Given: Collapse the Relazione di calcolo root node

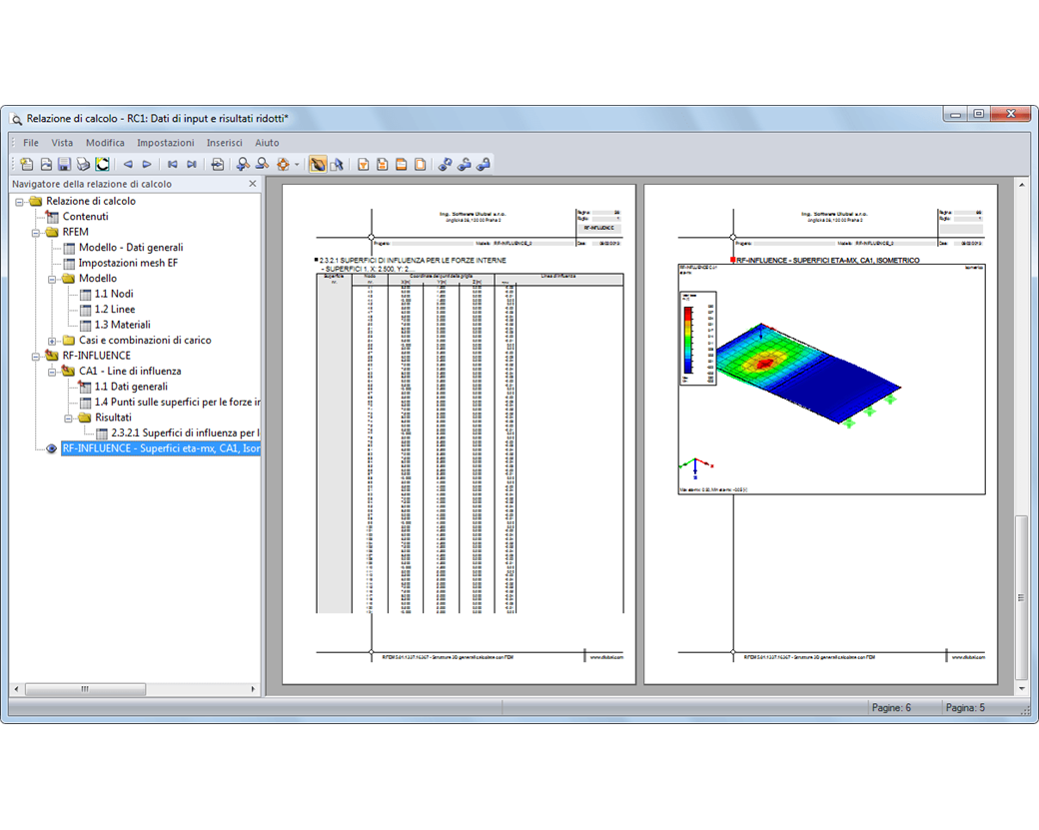Looking at the screenshot, I should (19, 202).
